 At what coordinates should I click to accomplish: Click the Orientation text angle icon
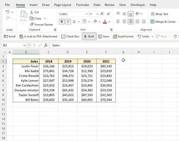click(138, 14)
